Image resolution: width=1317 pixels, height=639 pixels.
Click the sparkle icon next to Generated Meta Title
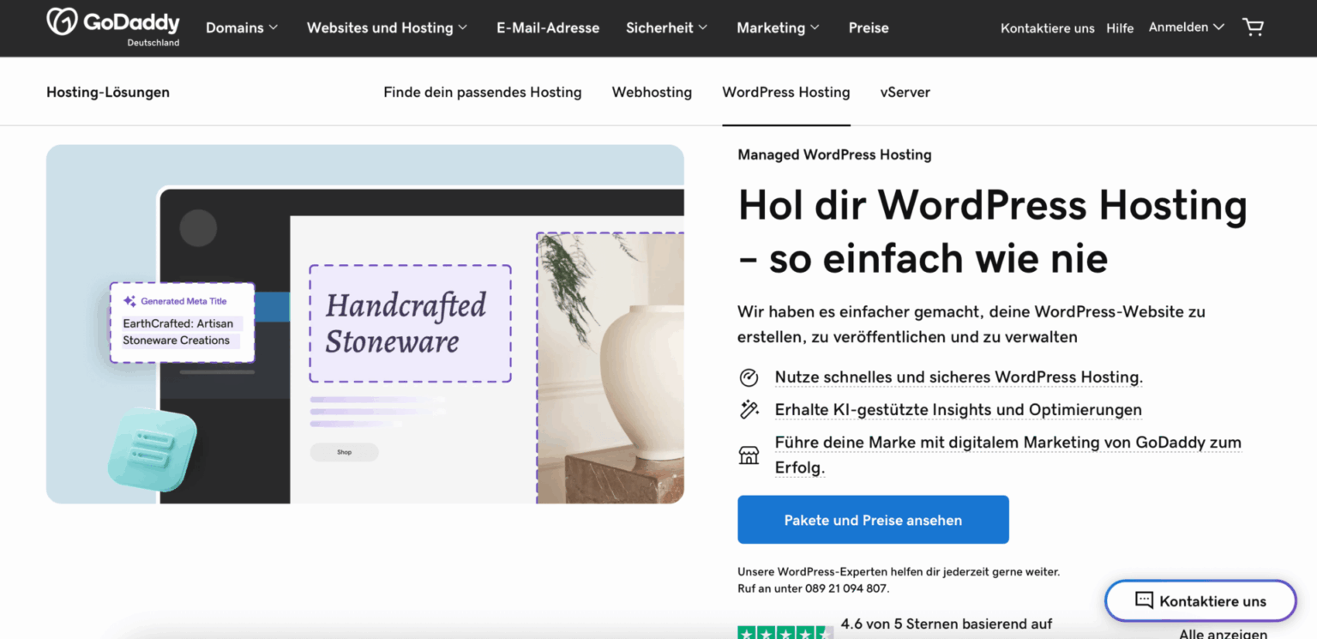pyautogui.click(x=129, y=301)
